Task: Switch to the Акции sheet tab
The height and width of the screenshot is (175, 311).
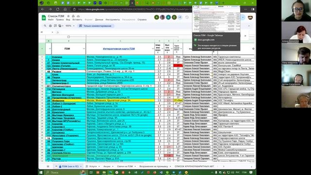Action: click(x=107, y=166)
